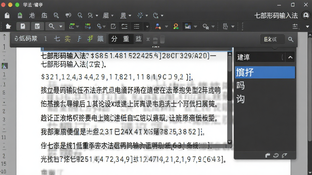This screenshot has height=175, width=312.
Task: Click the 七部形码输入法 title label top right
Action: coord(276,15)
